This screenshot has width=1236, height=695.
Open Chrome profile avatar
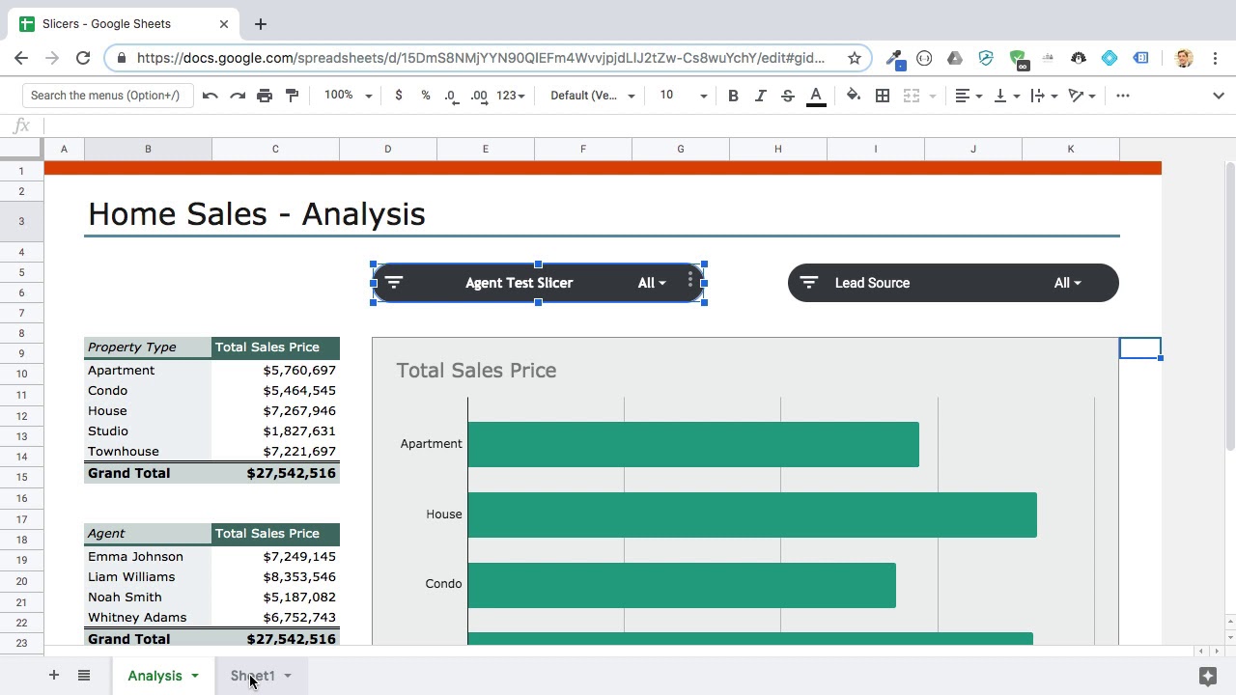1184,58
